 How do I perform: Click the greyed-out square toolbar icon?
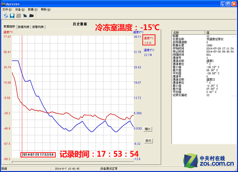(19, 16)
